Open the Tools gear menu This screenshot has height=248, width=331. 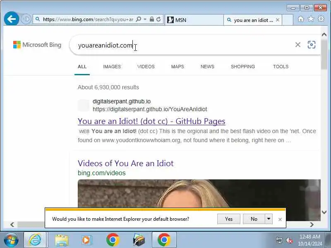click(x=321, y=19)
